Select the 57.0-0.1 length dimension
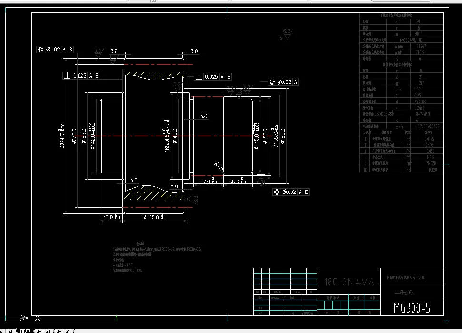462x333 pixels. [x=208, y=181]
